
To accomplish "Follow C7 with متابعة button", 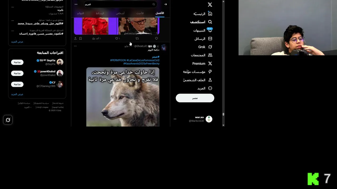I will coord(17,84).
